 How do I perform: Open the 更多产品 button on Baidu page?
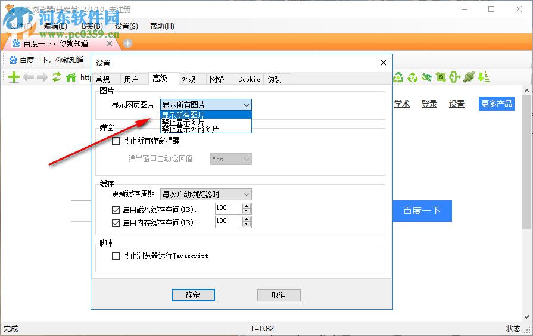click(x=497, y=104)
